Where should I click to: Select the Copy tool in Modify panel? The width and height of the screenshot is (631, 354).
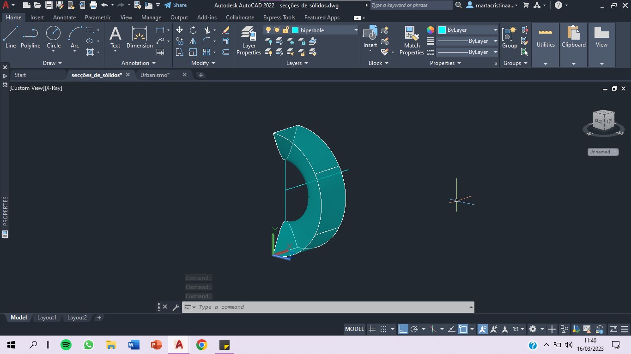pyautogui.click(x=180, y=41)
